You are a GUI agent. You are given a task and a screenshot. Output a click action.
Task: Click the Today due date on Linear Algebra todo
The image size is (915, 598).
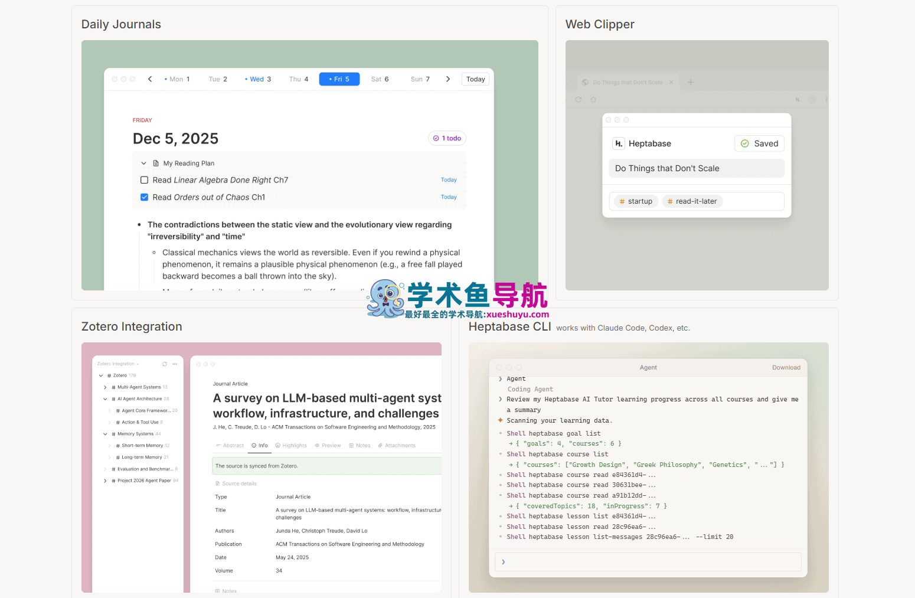[449, 180]
